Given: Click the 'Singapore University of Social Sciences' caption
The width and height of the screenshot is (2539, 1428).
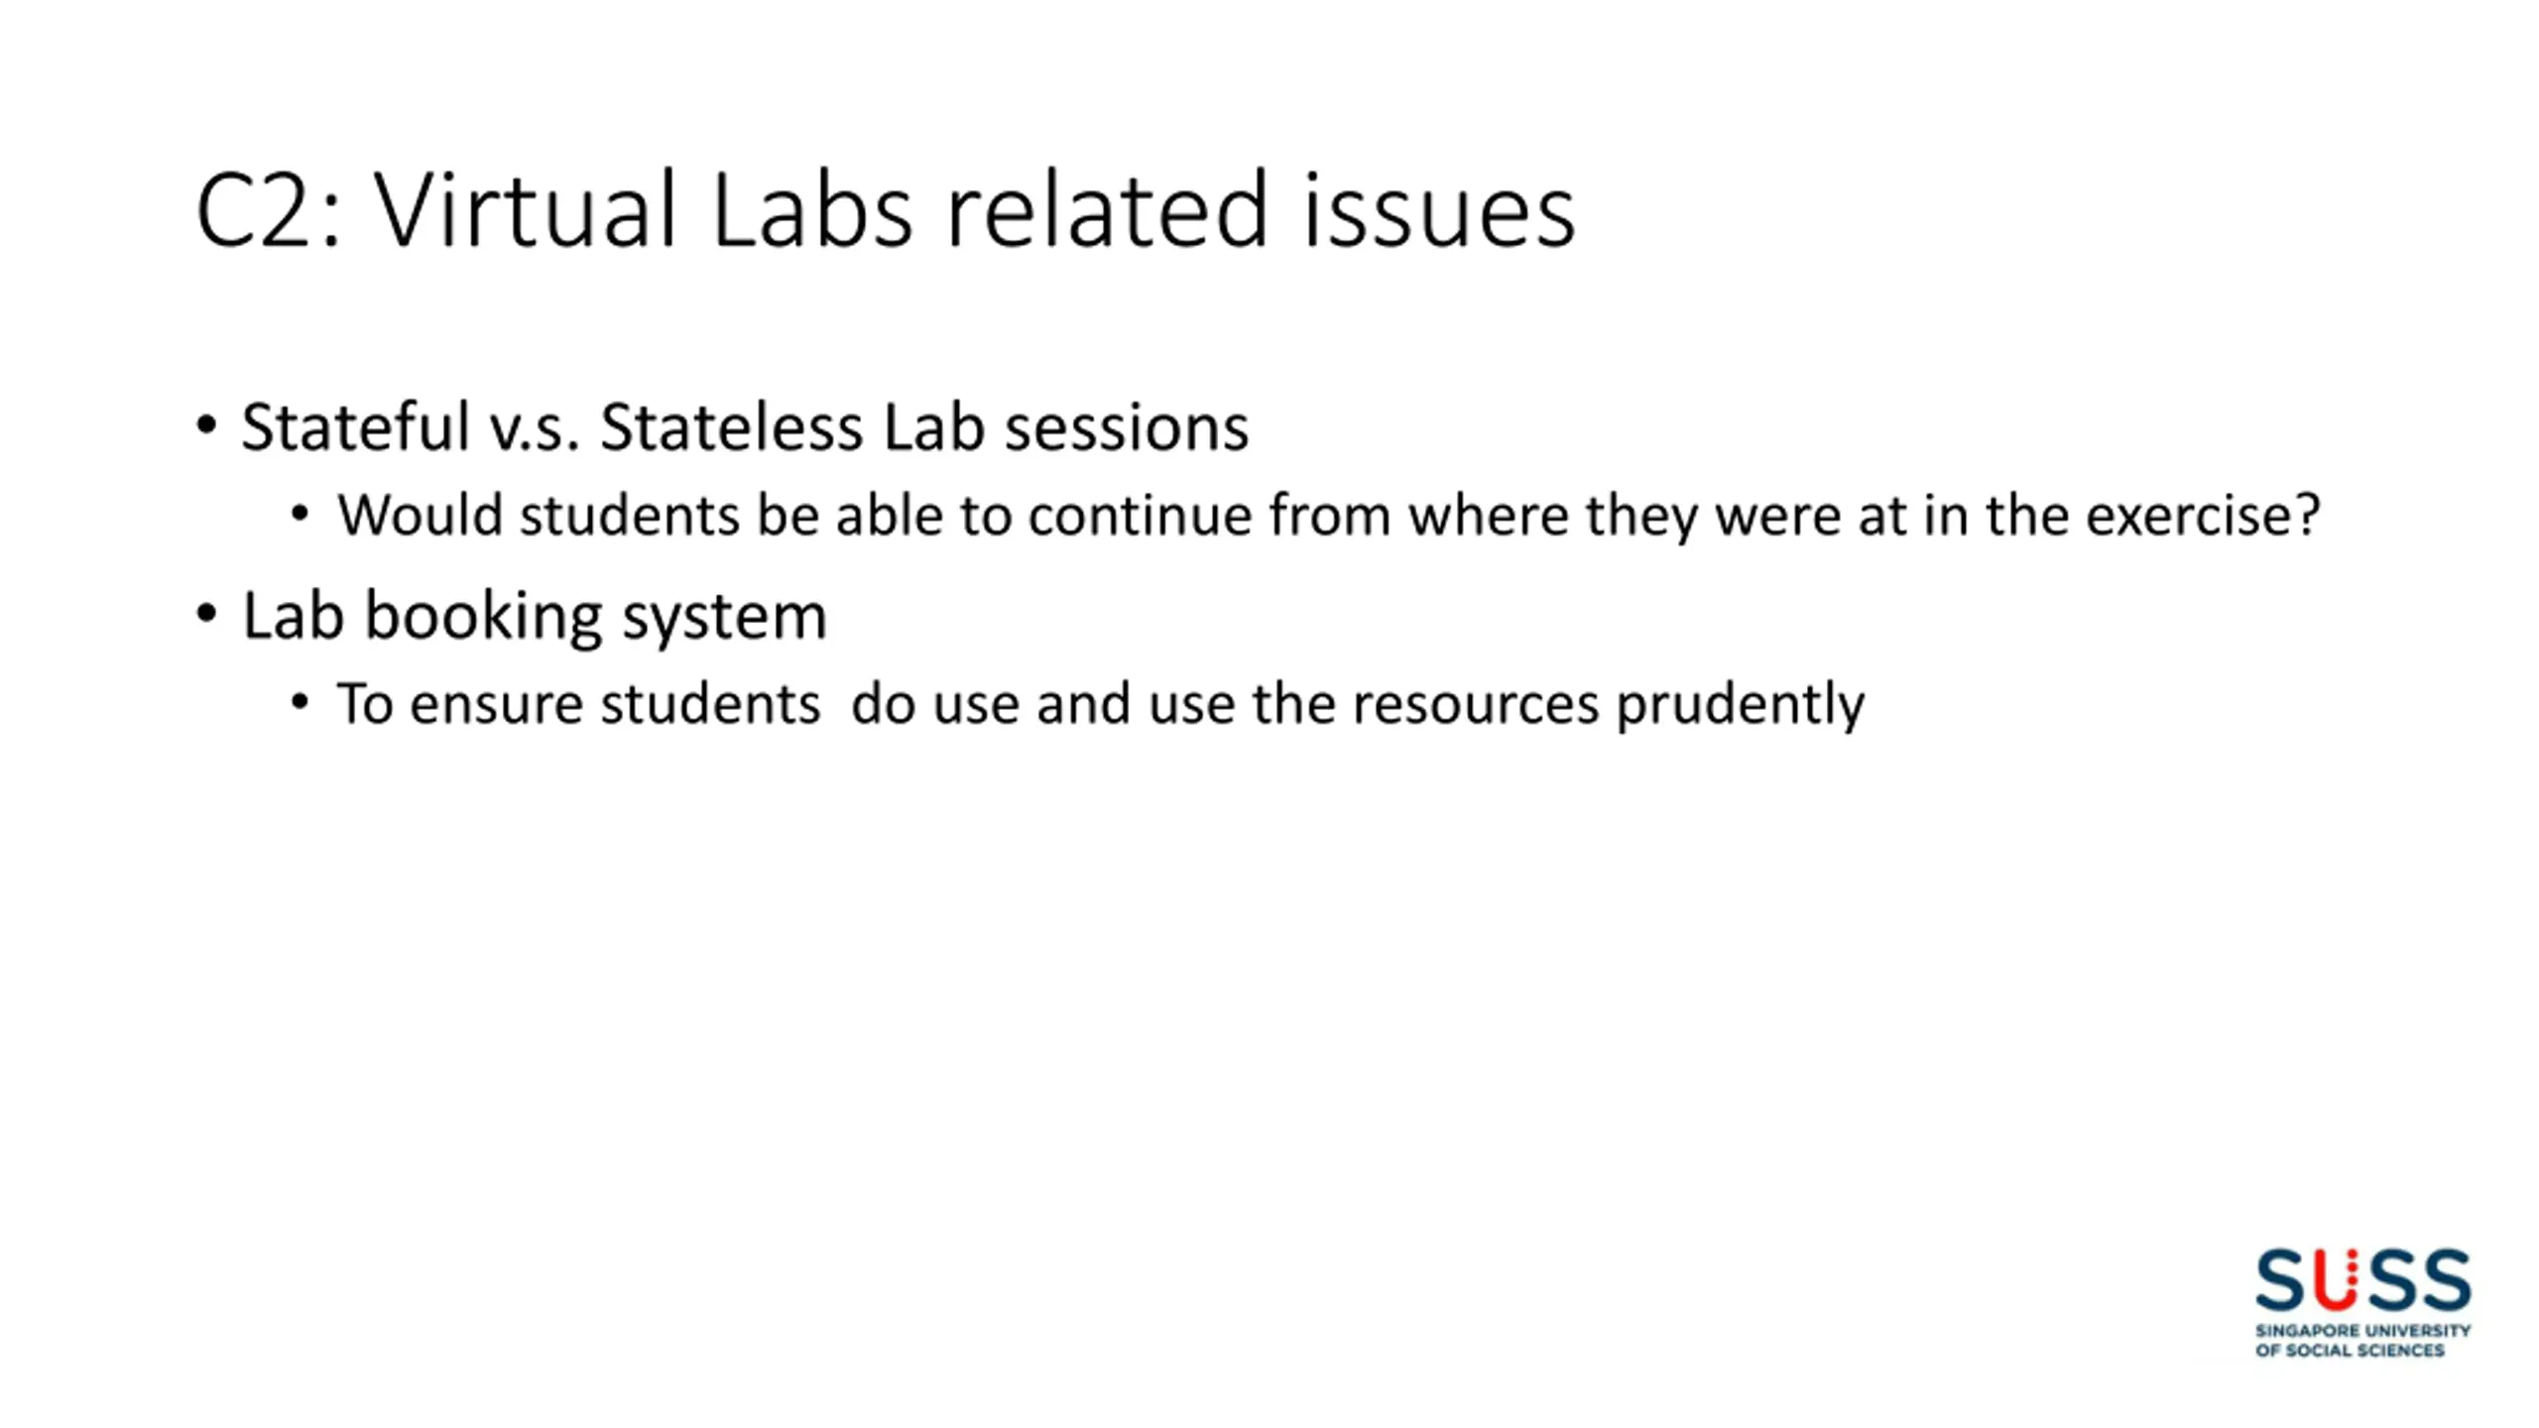Looking at the screenshot, I should tap(2362, 1340).
